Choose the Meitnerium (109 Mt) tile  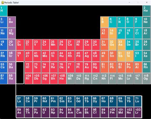(71, 79)
